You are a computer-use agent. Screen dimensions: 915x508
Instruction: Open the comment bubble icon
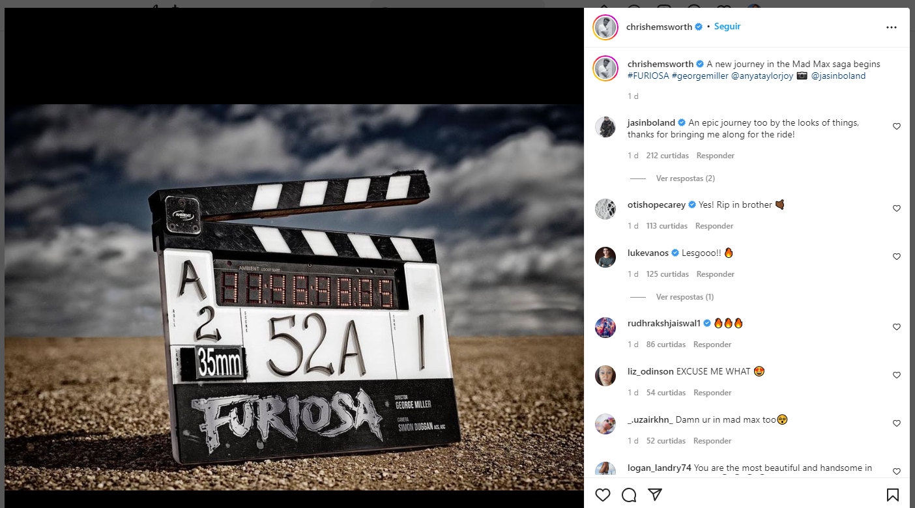[x=629, y=495]
